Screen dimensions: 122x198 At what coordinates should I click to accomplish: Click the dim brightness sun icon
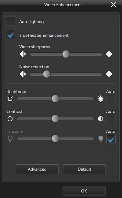pos(10,99)
